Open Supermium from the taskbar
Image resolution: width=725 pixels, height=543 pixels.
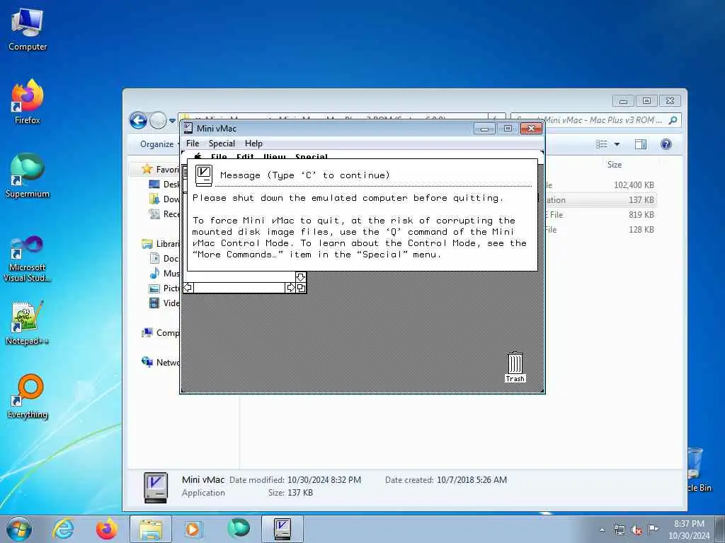238,529
